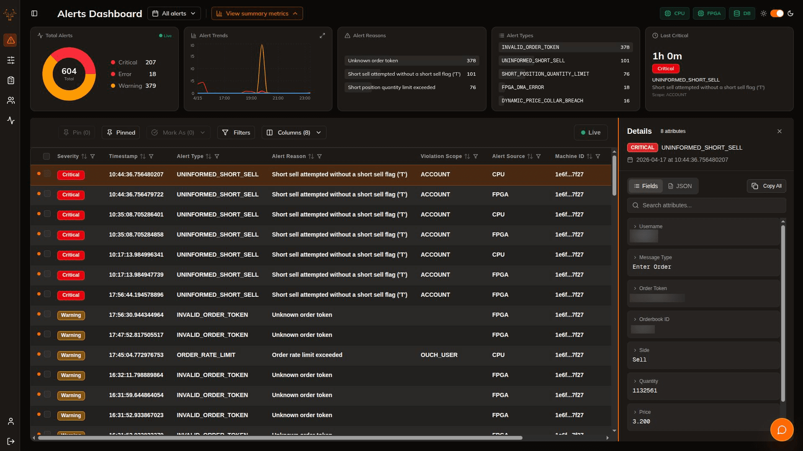Filter the Alert Type column
Image resolution: width=803 pixels, height=451 pixels.
(x=217, y=156)
